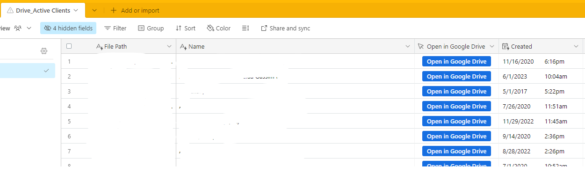Click Open in Google Drive in row 4
Screen dimensions: 585x173
click(x=456, y=106)
